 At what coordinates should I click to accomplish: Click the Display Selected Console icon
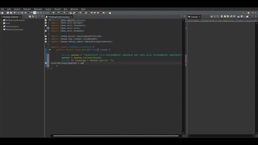point(242,17)
